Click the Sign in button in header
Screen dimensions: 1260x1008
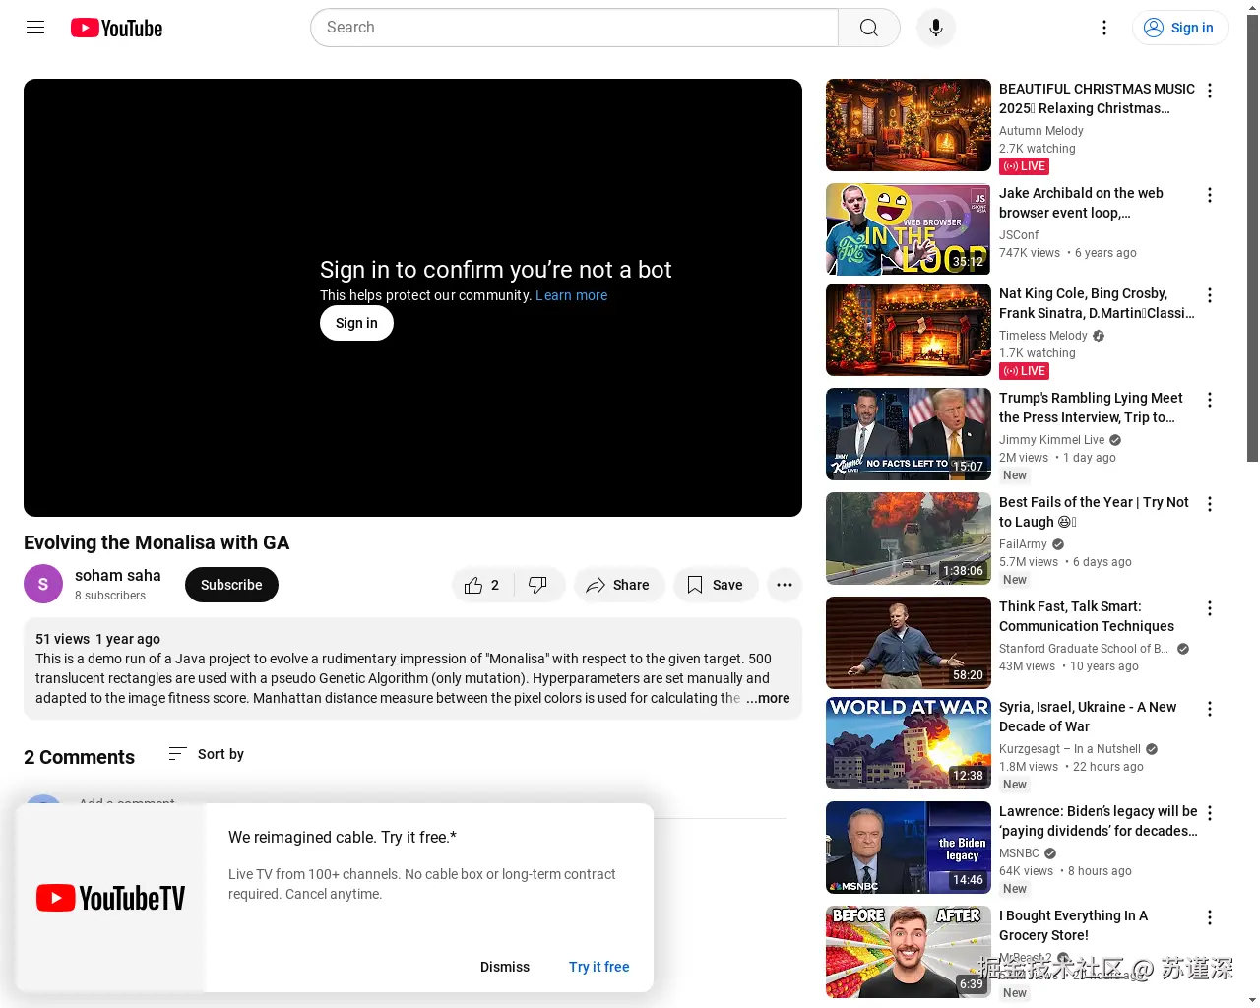tap(1180, 28)
